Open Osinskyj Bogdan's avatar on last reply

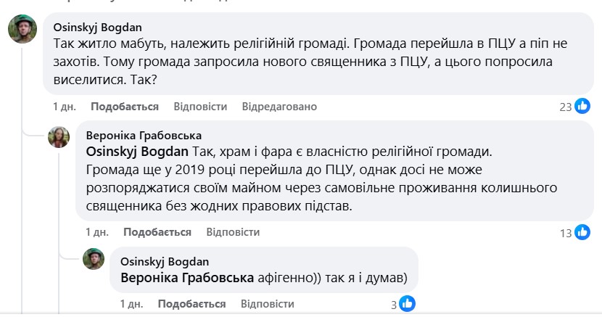click(94, 260)
